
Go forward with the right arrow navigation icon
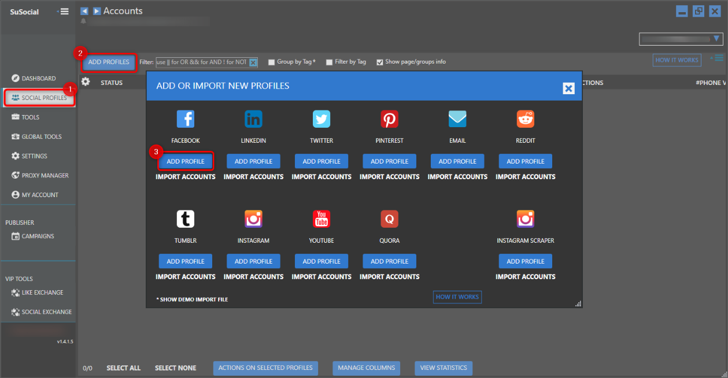point(97,11)
